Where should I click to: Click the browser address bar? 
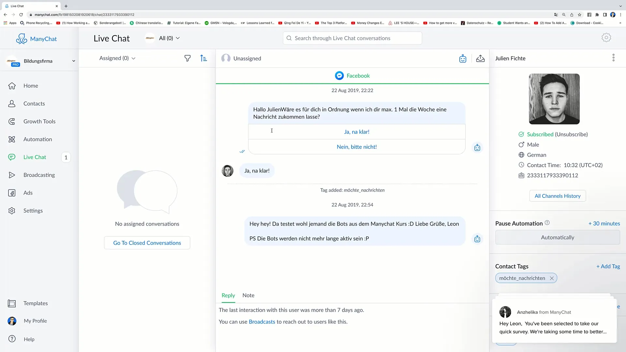[x=290, y=15]
